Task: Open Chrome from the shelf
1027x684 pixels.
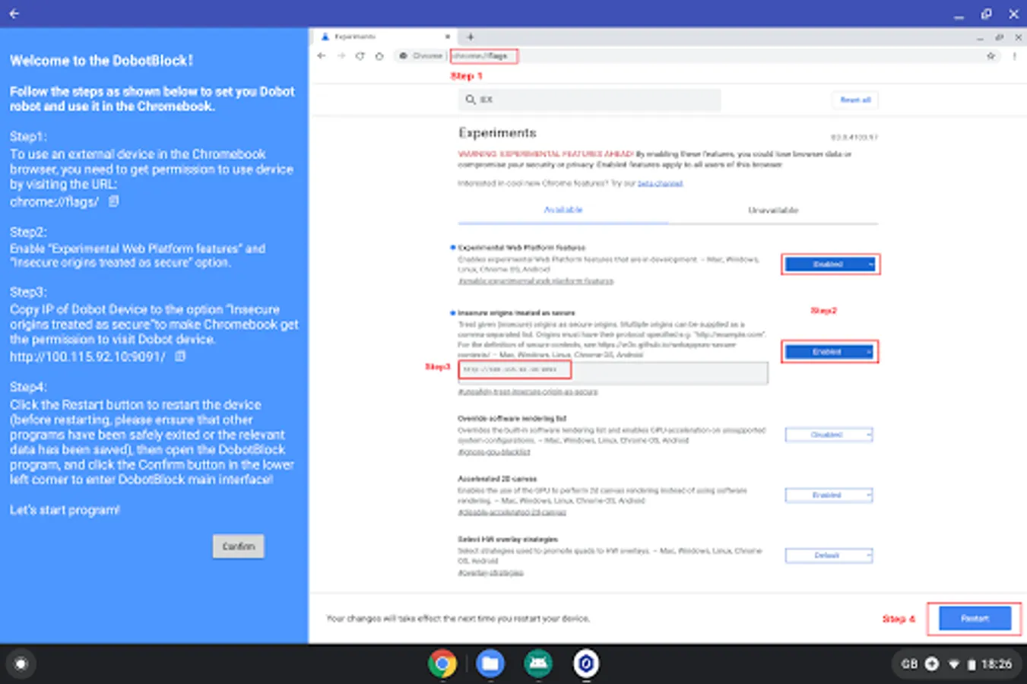Action: [x=442, y=663]
